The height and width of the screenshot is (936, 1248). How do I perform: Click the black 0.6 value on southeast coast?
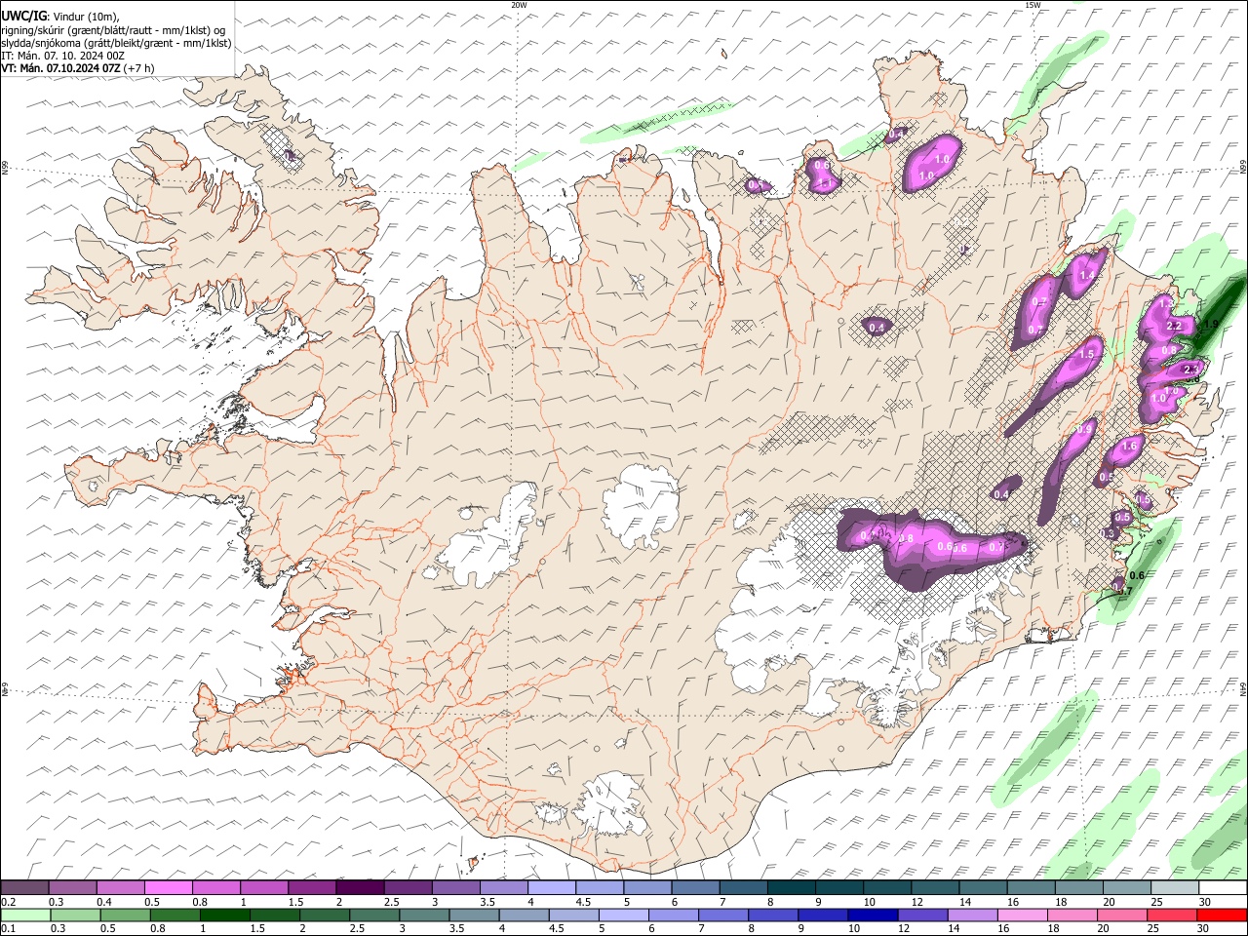[x=1136, y=575]
